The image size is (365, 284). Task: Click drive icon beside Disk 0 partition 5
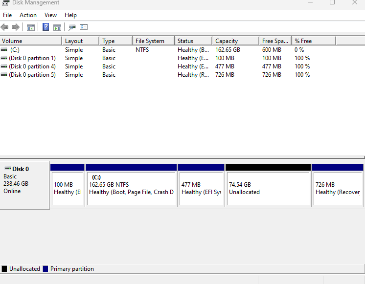coord(4,75)
